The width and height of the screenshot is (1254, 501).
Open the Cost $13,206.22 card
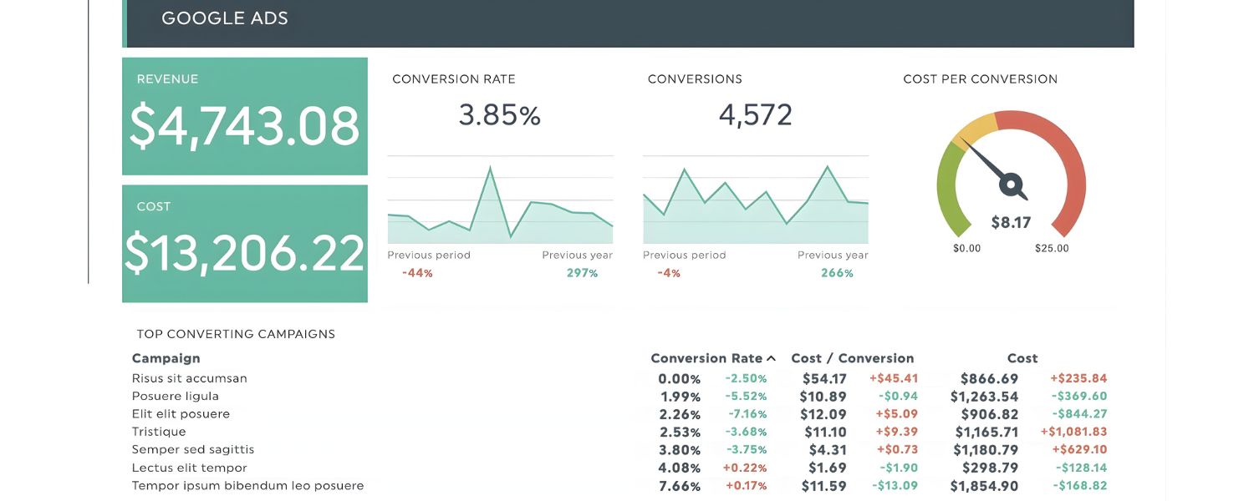click(245, 243)
